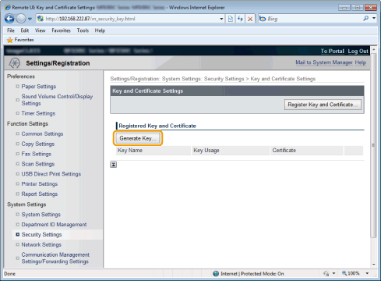Open Department ID Management
This screenshot has width=381, height=281.
pyautogui.click(x=54, y=225)
